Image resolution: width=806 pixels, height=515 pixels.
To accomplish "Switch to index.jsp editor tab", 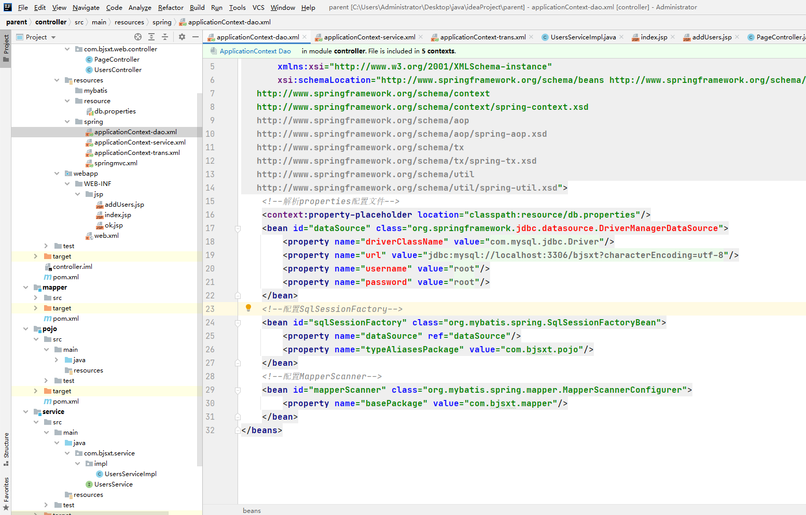I will 654,37.
